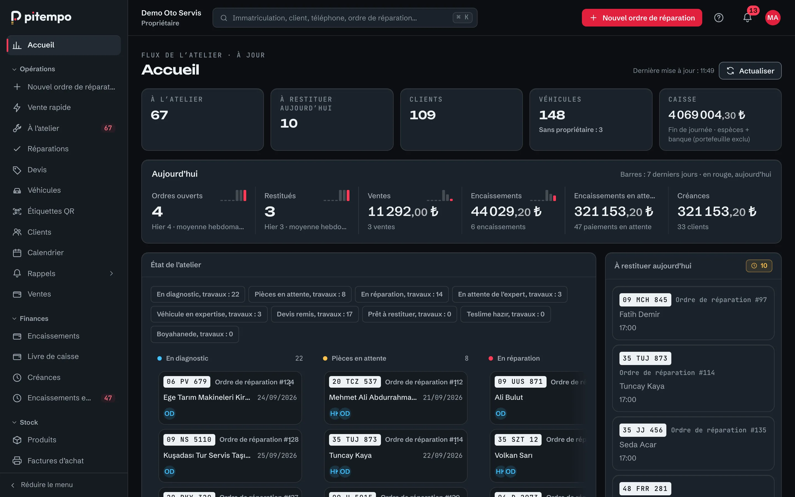The height and width of the screenshot is (497, 795).
Task: Click the Factures d'achat printer icon
Action: 17,461
